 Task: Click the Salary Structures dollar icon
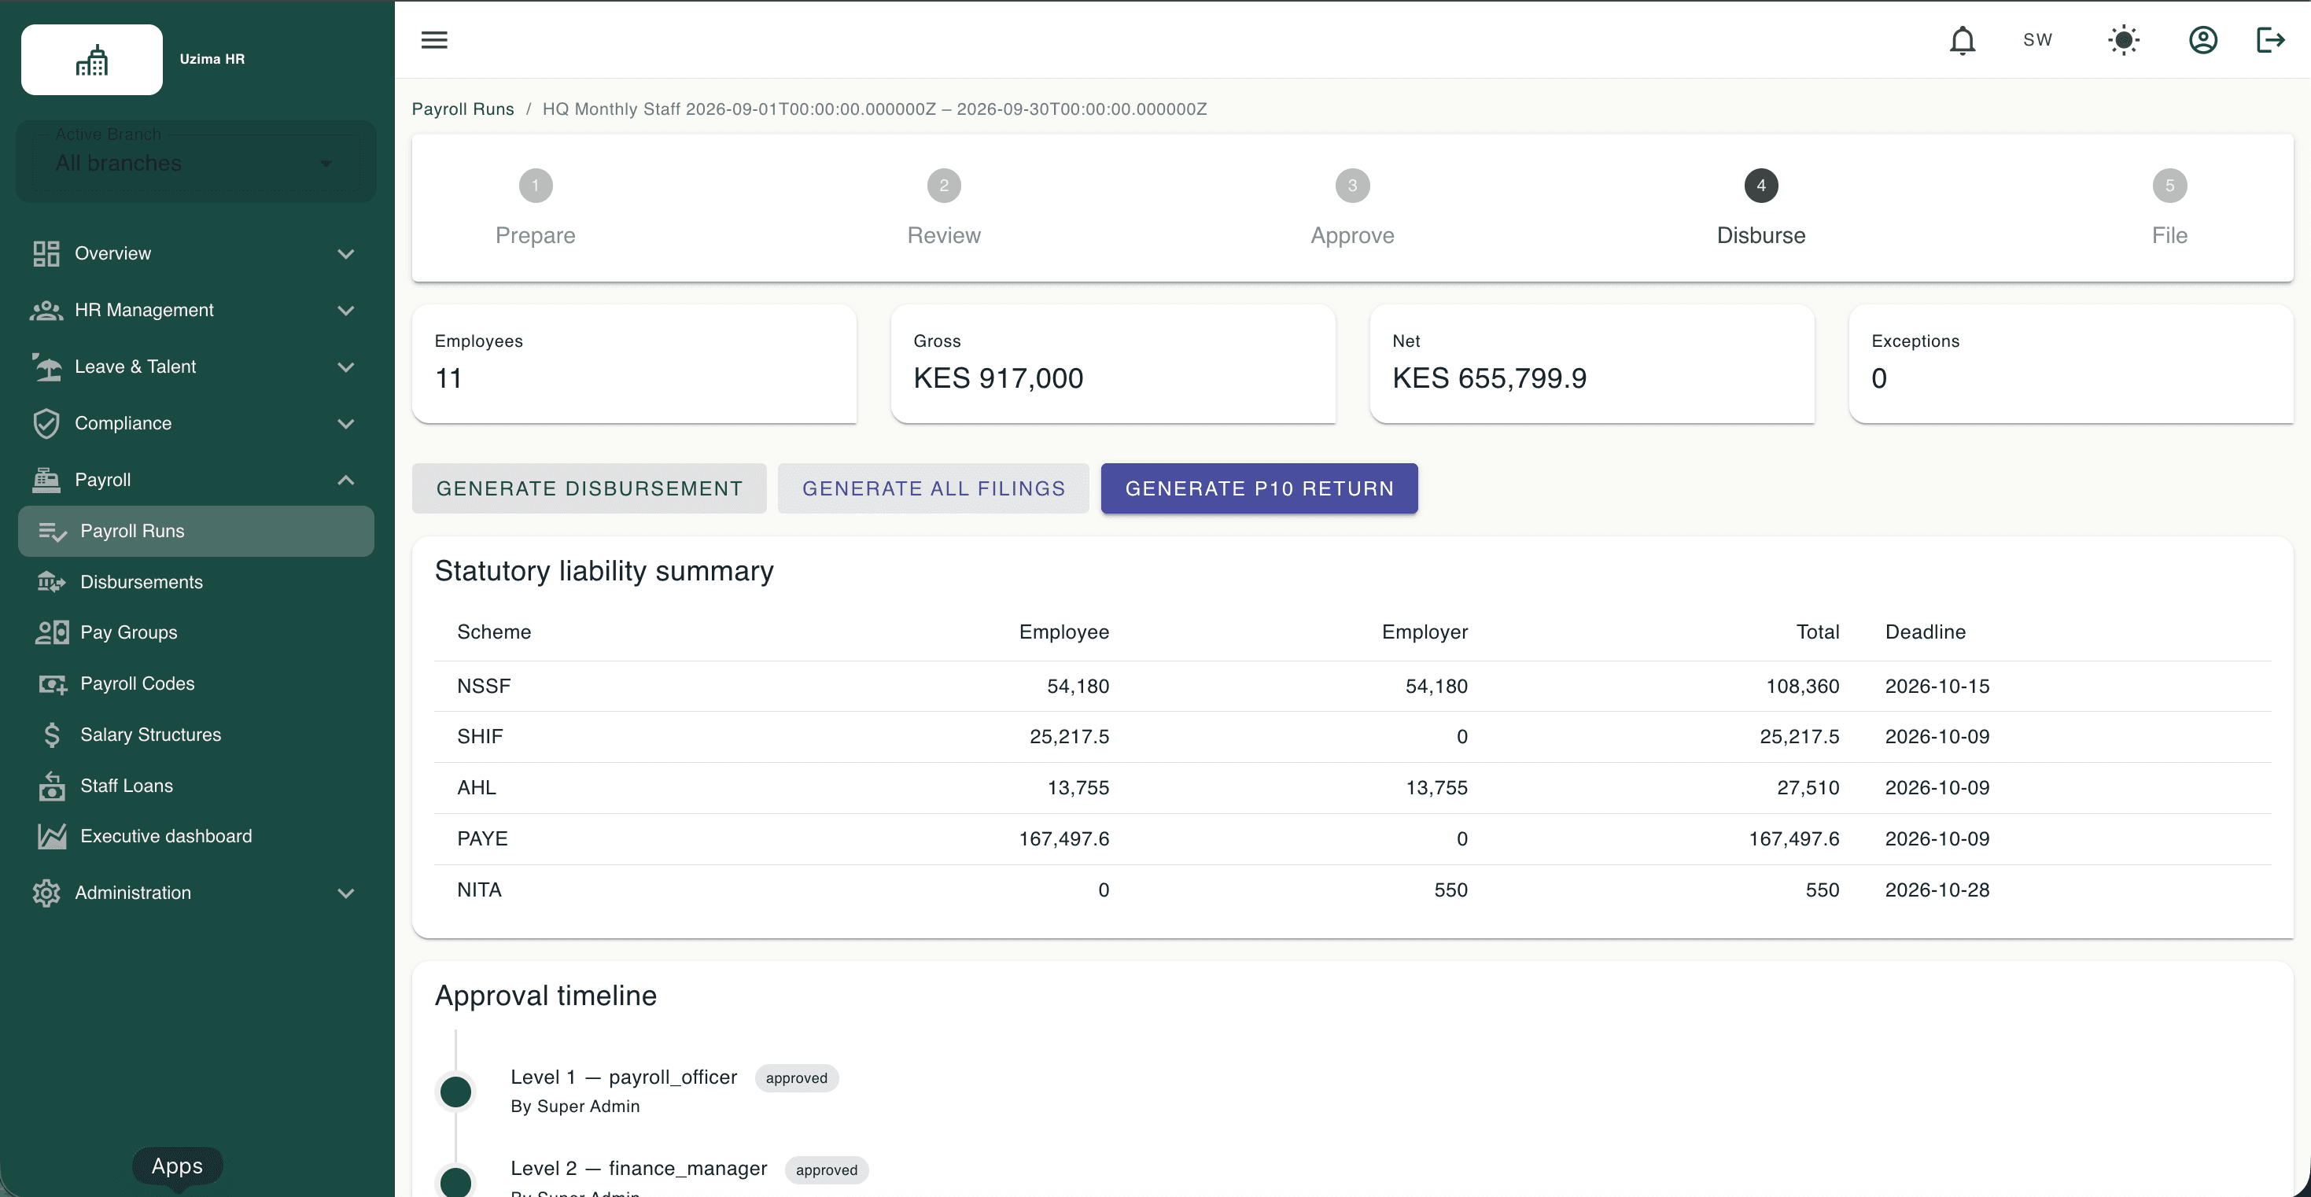click(x=52, y=735)
